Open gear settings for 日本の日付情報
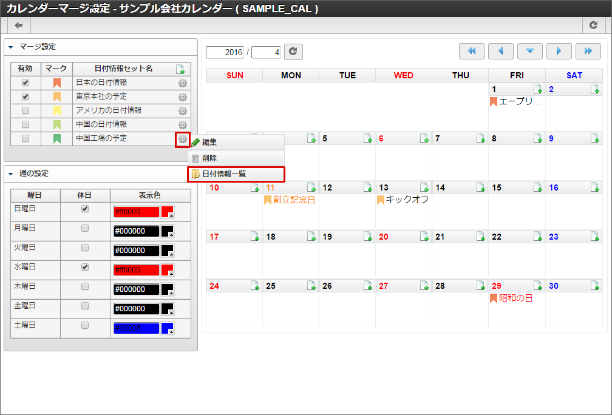This screenshot has height=415, width=612. tap(182, 83)
